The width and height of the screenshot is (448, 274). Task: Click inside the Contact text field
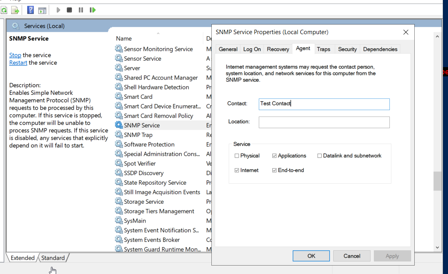[324, 104]
